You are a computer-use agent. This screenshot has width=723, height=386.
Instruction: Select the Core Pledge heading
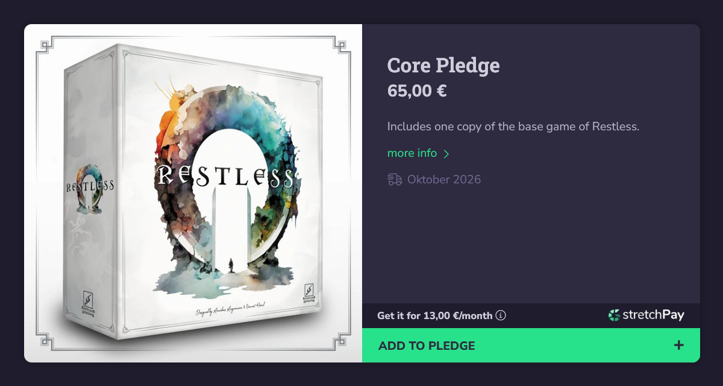point(443,65)
